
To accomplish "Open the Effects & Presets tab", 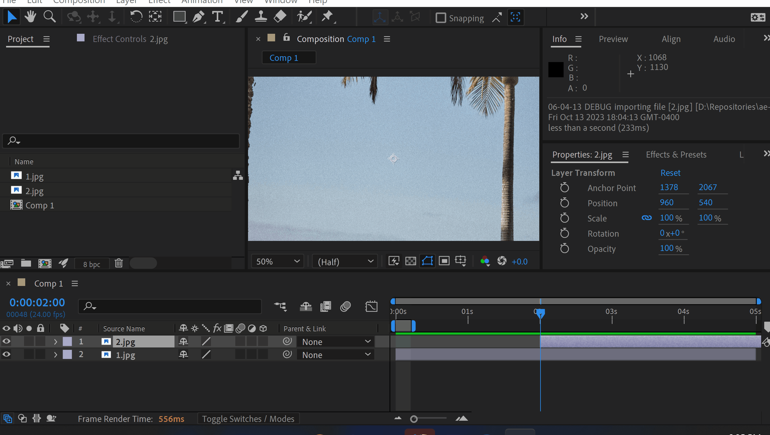I will pyautogui.click(x=676, y=155).
